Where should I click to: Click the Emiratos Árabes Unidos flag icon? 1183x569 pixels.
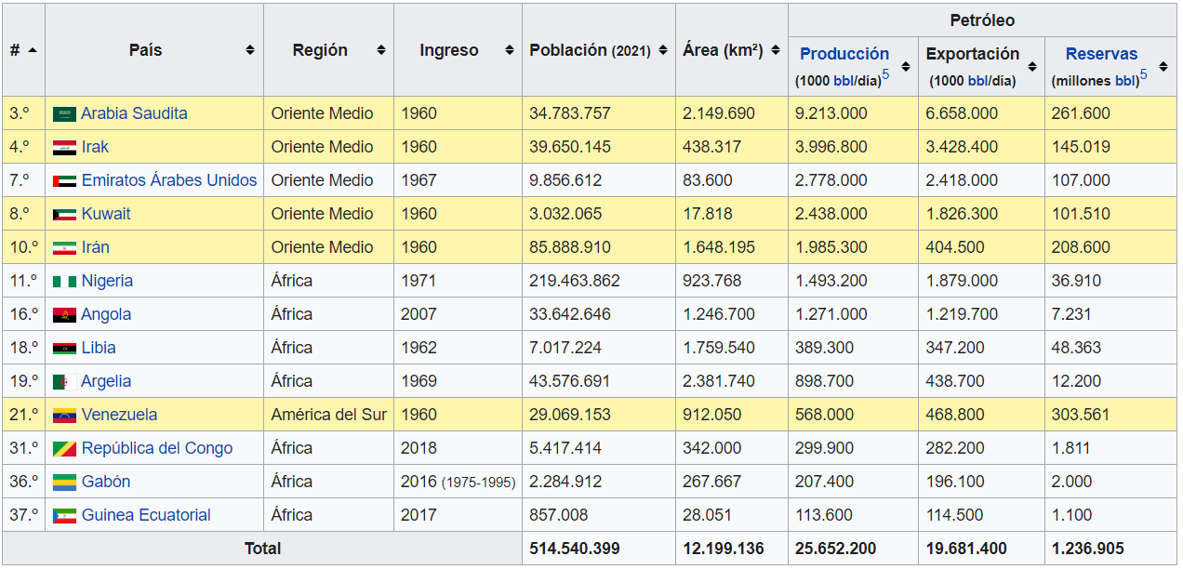[x=65, y=179]
